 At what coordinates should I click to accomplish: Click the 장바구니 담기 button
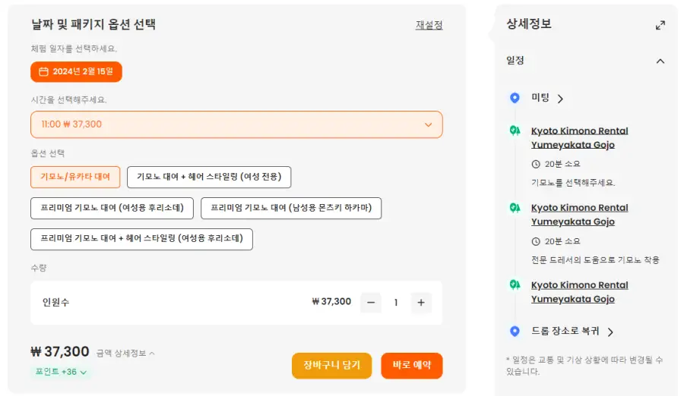coord(331,365)
